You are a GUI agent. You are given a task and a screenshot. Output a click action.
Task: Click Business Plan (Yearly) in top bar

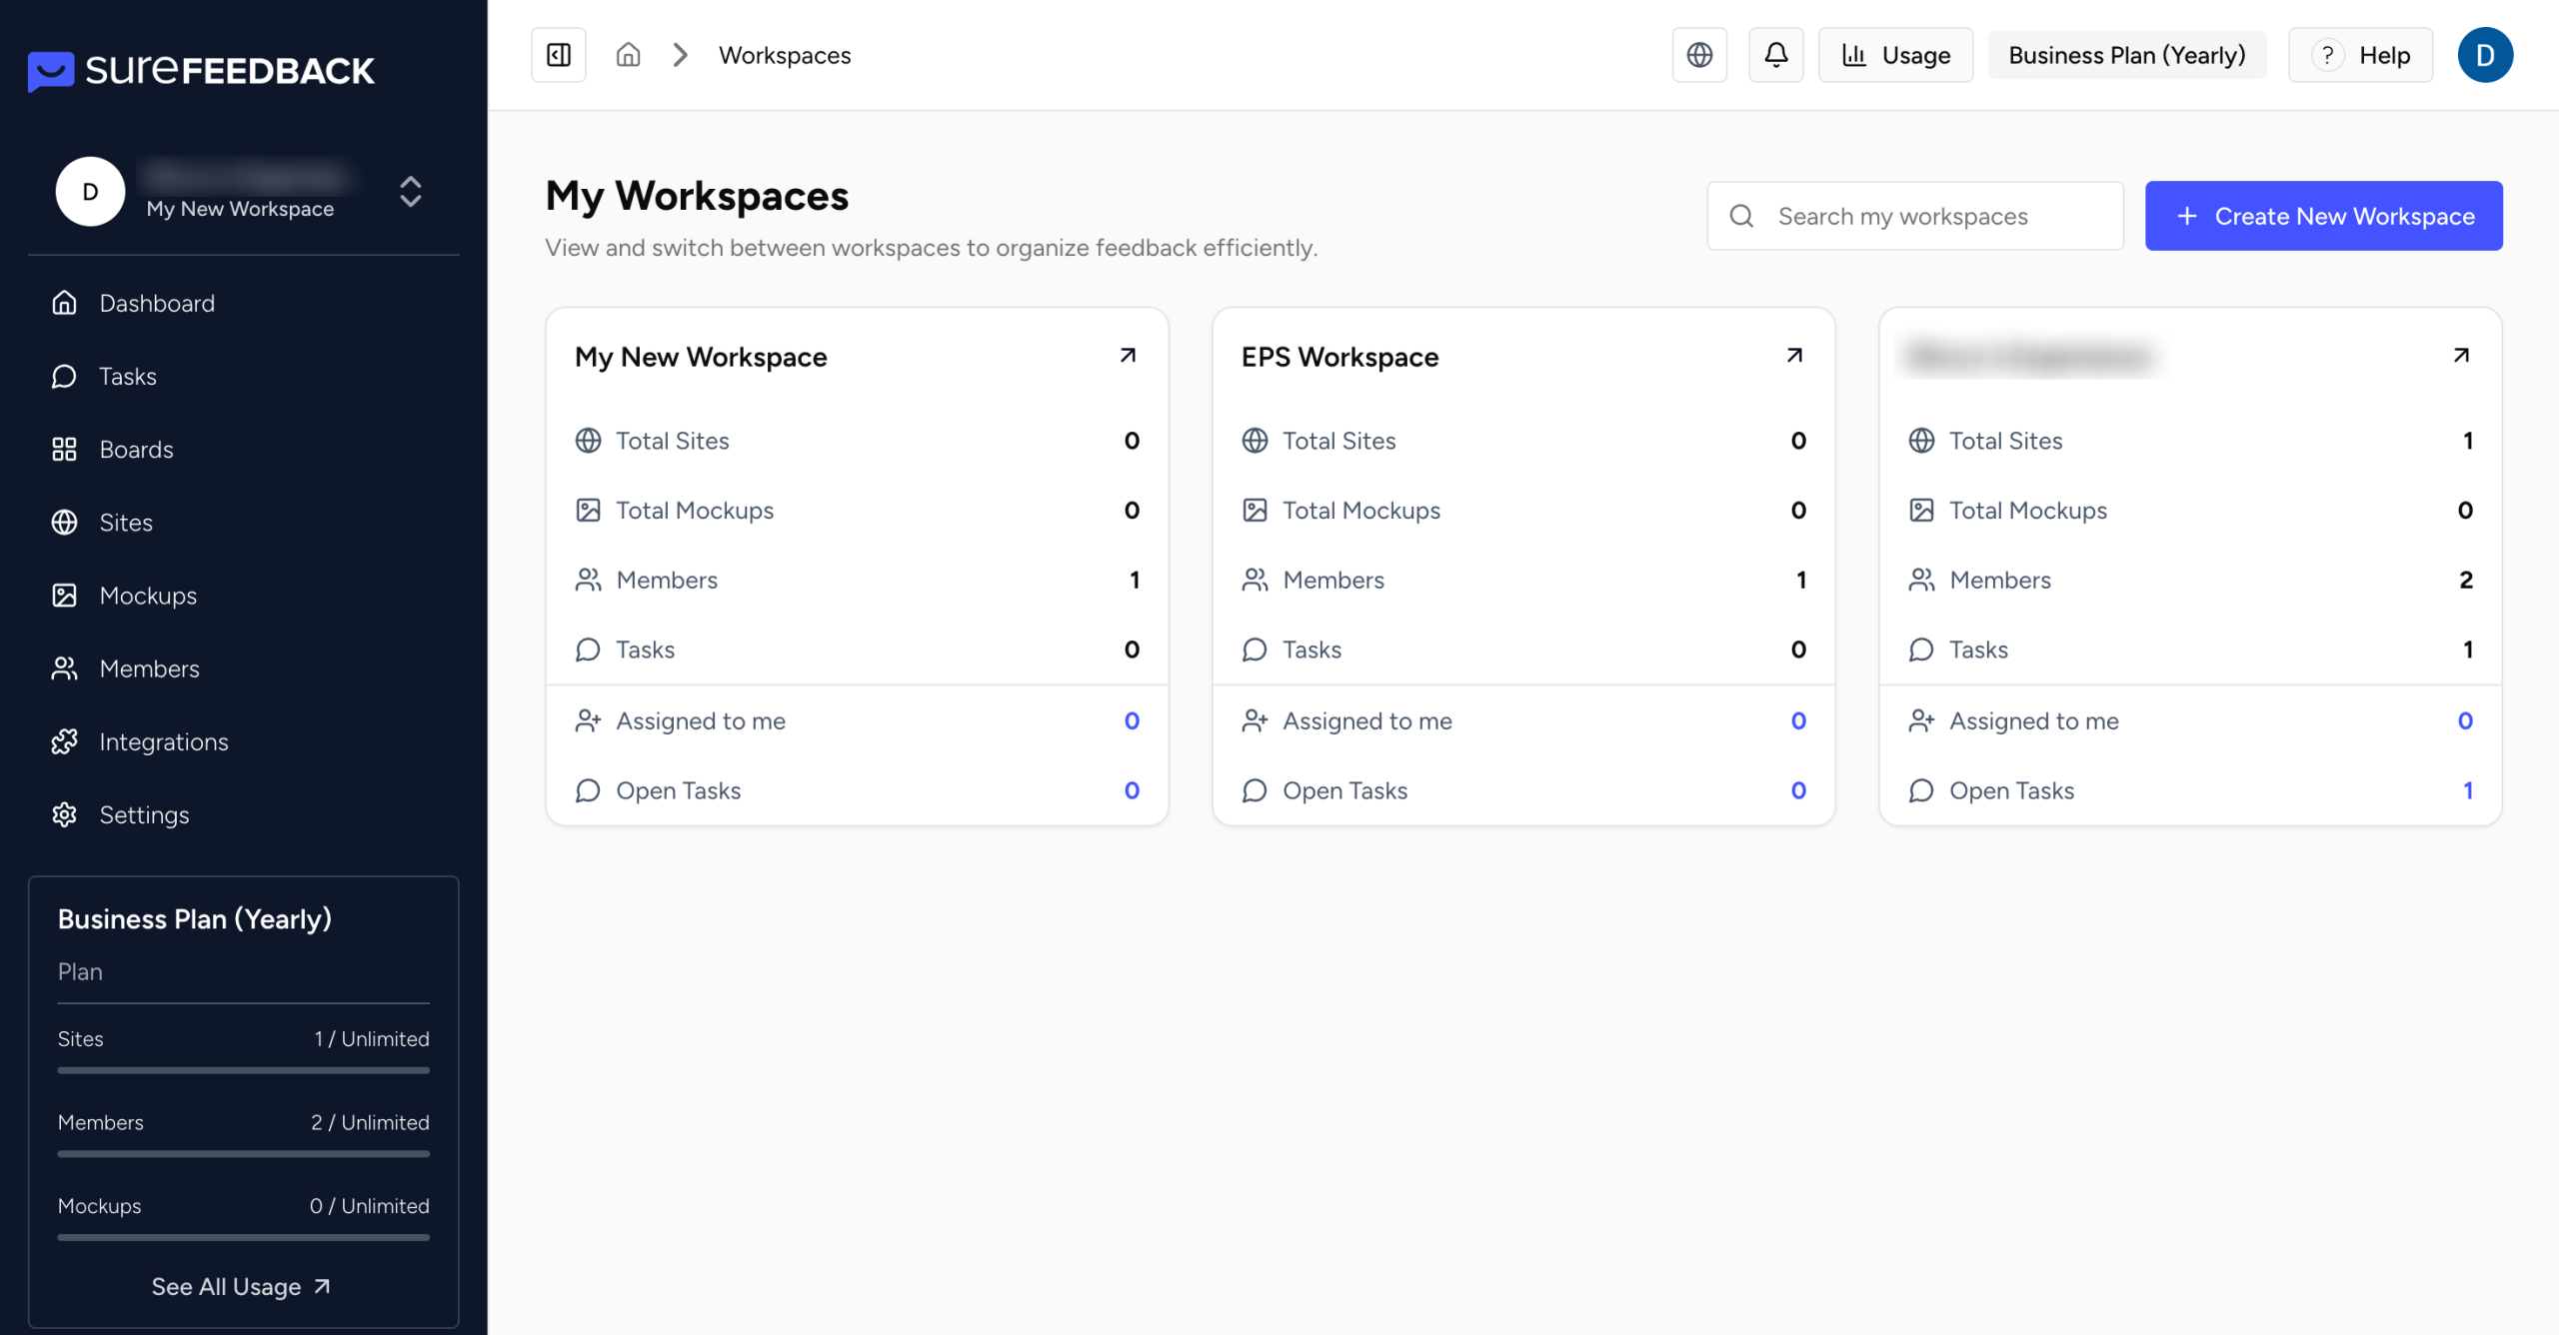(2126, 55)
